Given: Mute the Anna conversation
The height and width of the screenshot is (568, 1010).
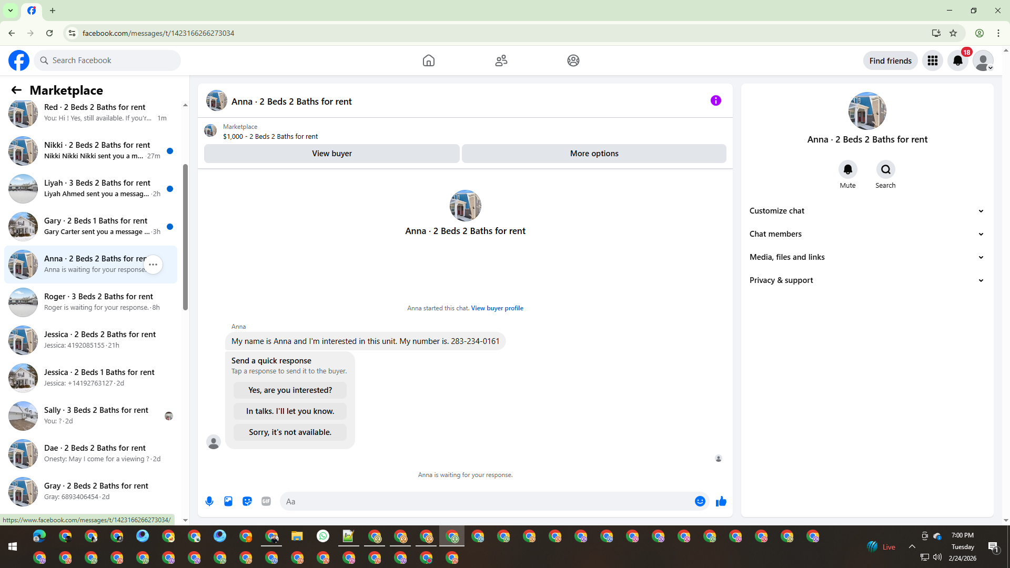Looking at the screenshot, I should click(x=847, y=170).
